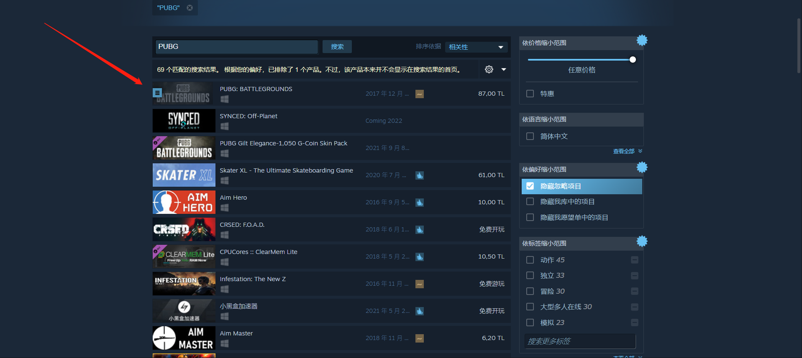The image size is (802, 358).
Task: Expand 查看全部 under language filters
Action: pyautogui.click(x=627, y=151)
